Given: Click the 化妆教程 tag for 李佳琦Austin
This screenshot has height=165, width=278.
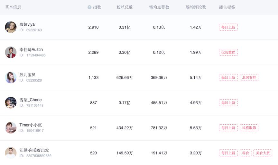Looking at the screenshot, I should 228,52.
